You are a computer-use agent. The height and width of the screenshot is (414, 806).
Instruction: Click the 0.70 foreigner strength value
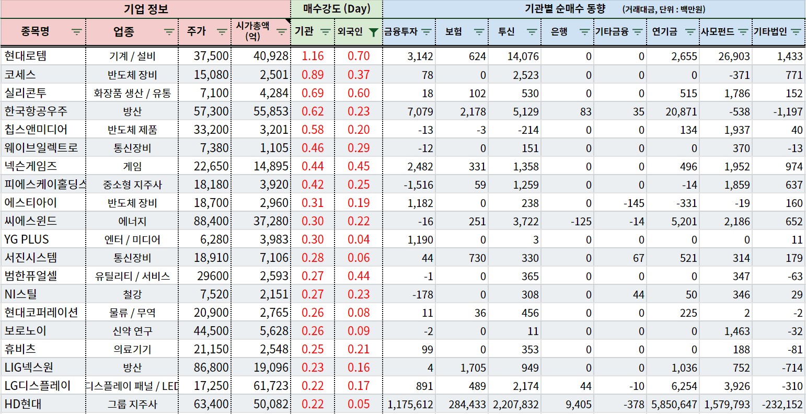point(359,56)
